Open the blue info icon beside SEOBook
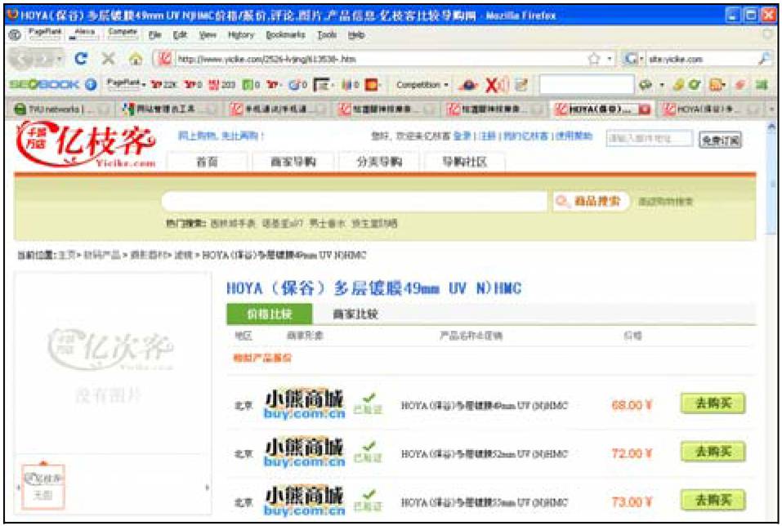Screen dimensions: 782x526 pyautogui.click(x=90, y=84)
